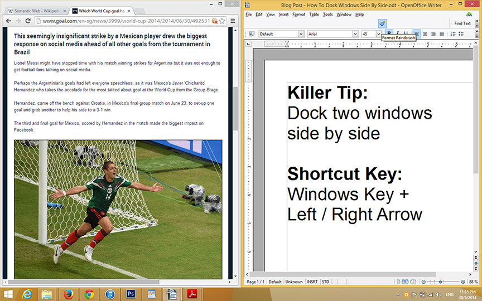Open Photoshop from taskbar
This screenshot has width=482, height=301.
[x=131, y=294]
